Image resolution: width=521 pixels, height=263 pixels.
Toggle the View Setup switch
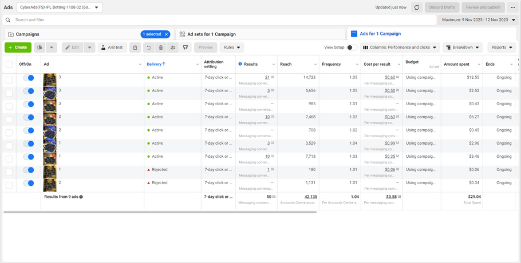tap(352, 47)
